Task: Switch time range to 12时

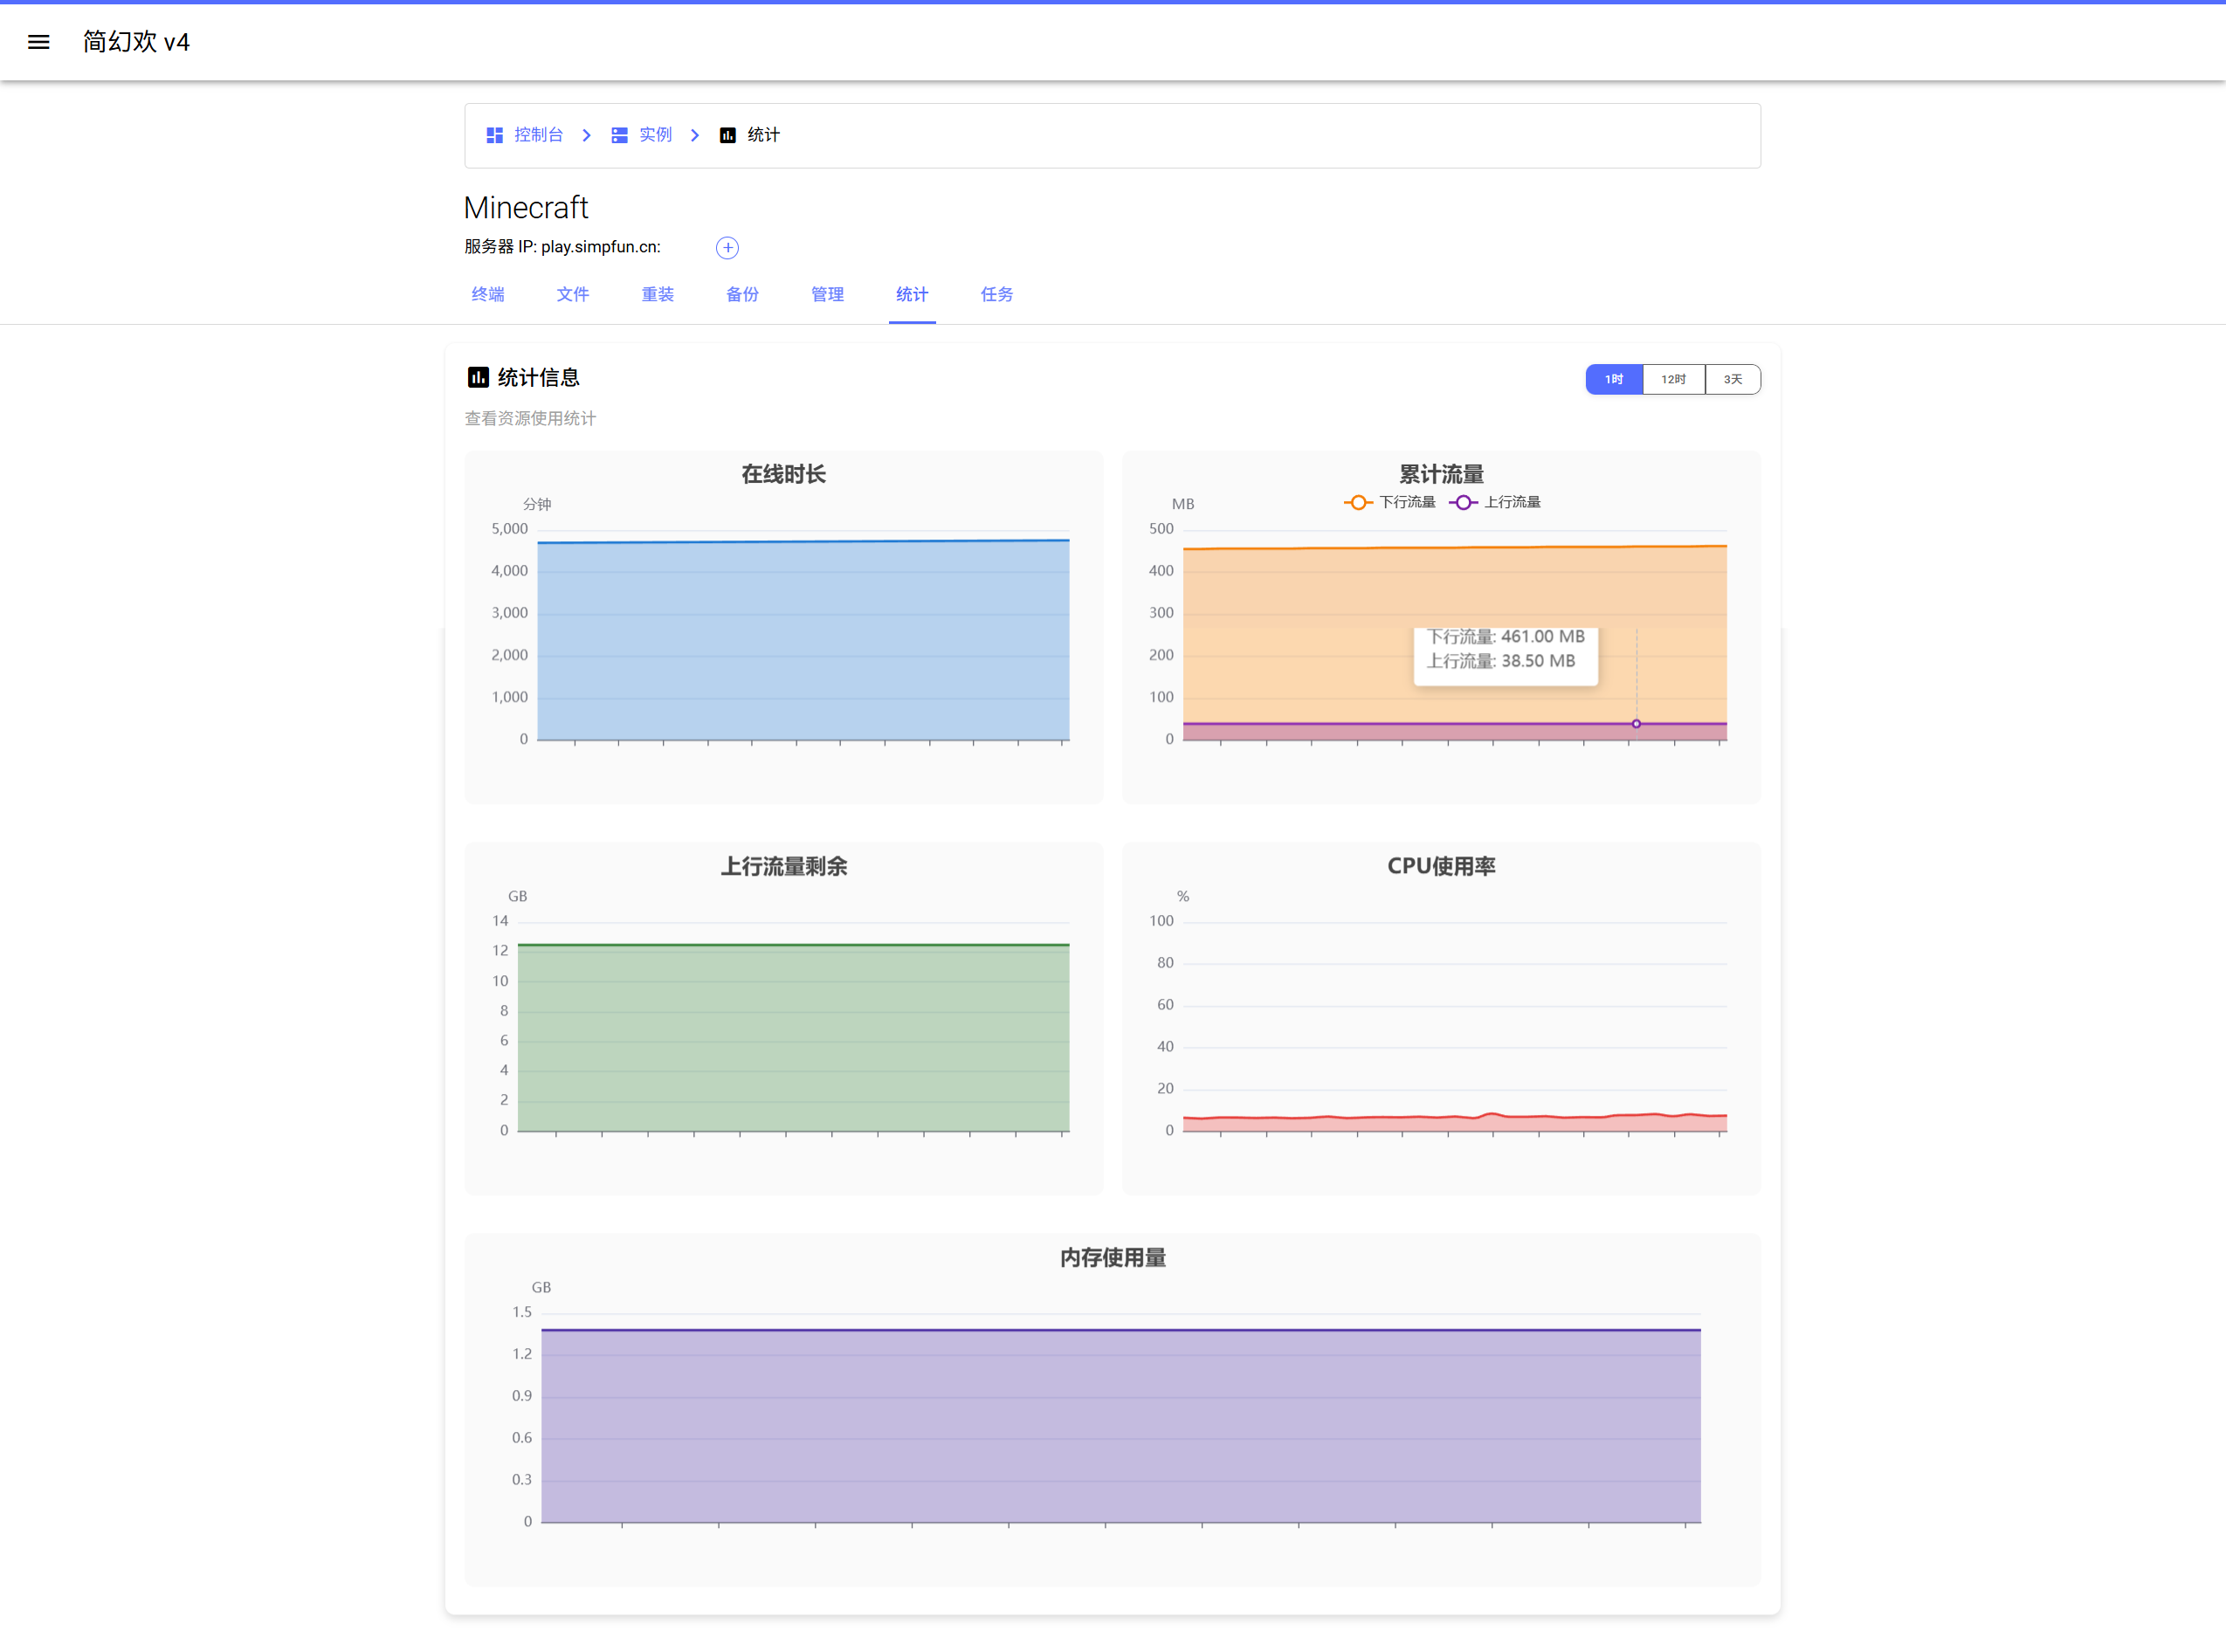Action: pyautogui.click(x=1673, y=380)
